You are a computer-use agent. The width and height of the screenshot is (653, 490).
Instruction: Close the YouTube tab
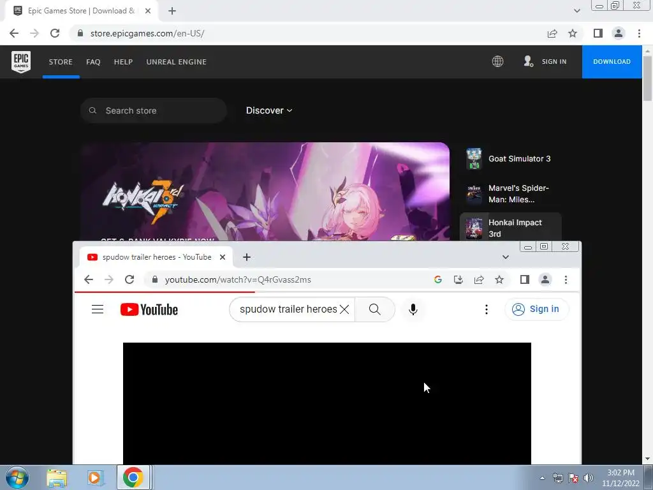coord(223,257)
